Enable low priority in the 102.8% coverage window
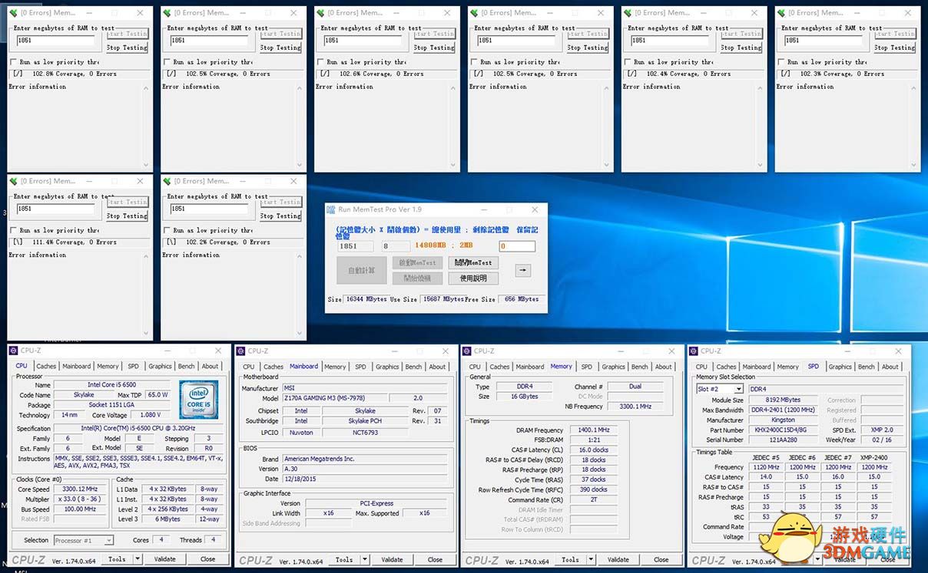This screenshot has height=573, width=928. [x=14, y=62]
